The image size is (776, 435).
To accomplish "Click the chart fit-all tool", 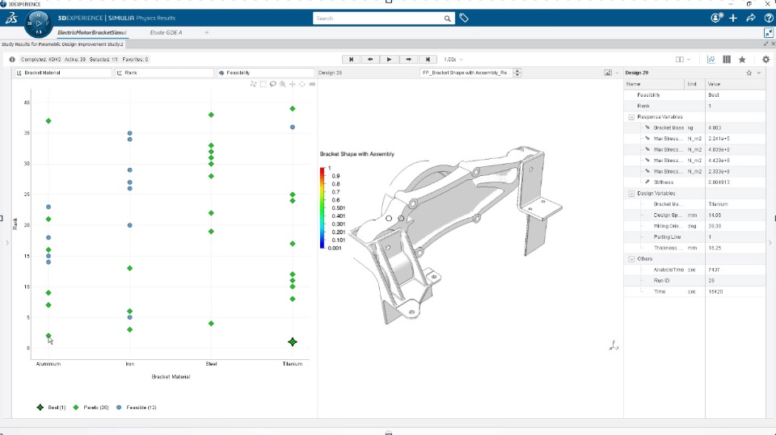I will pos(302,84).
